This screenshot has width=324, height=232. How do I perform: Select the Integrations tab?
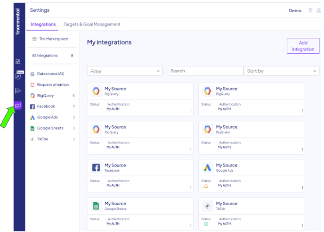pos(43,25)
